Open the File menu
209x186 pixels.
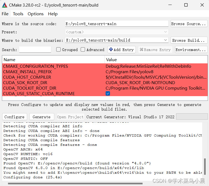coord(5,14)
